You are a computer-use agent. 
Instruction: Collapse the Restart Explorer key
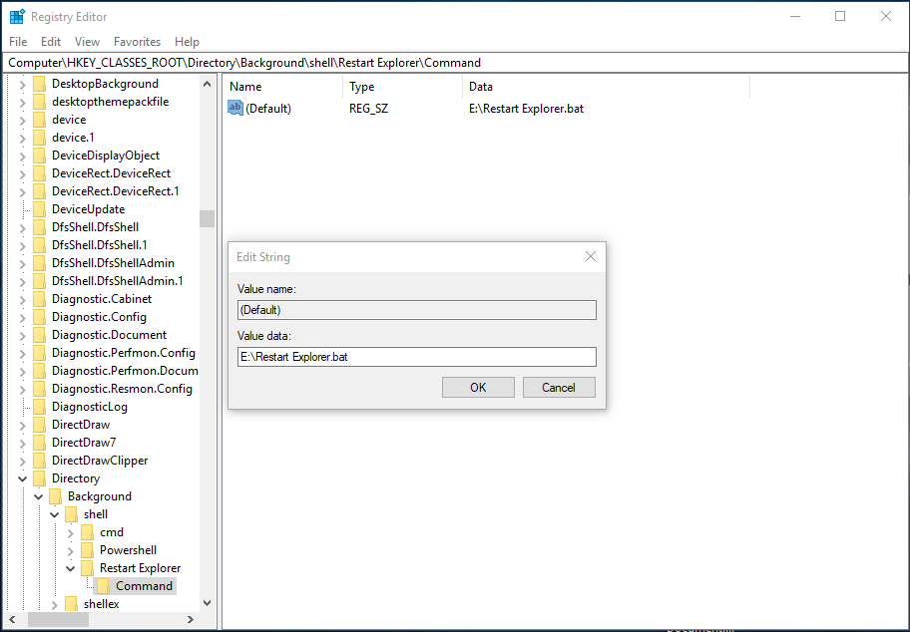coord(70,569)
